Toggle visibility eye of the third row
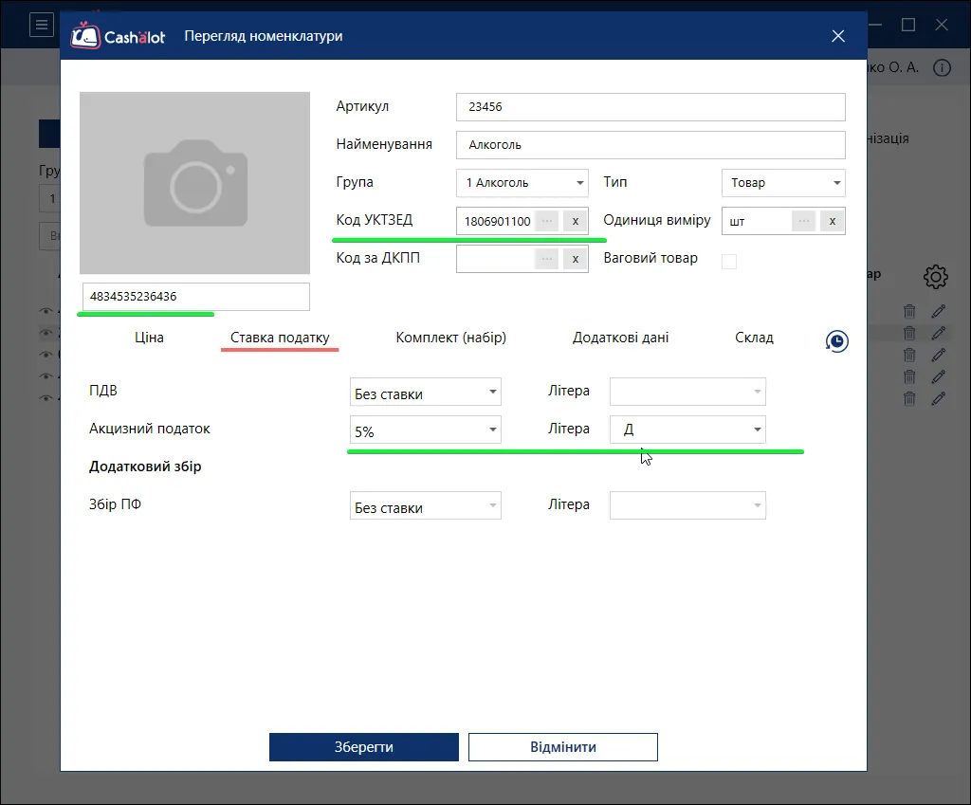This screenshot has width=971, height=805. [46, 355]
